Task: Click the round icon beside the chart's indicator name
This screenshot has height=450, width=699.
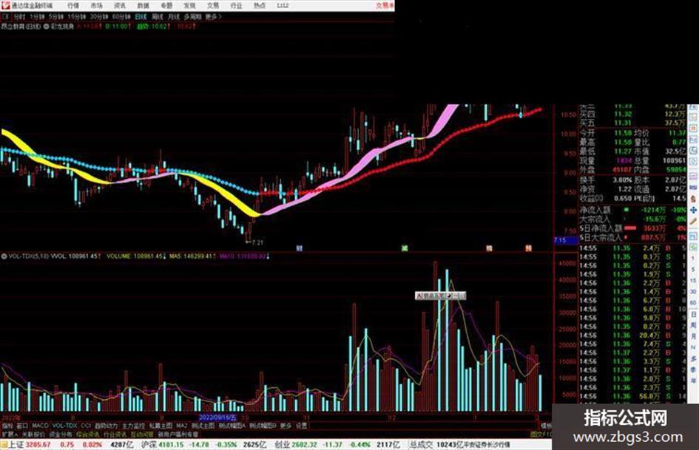Action: pos(47,27)
